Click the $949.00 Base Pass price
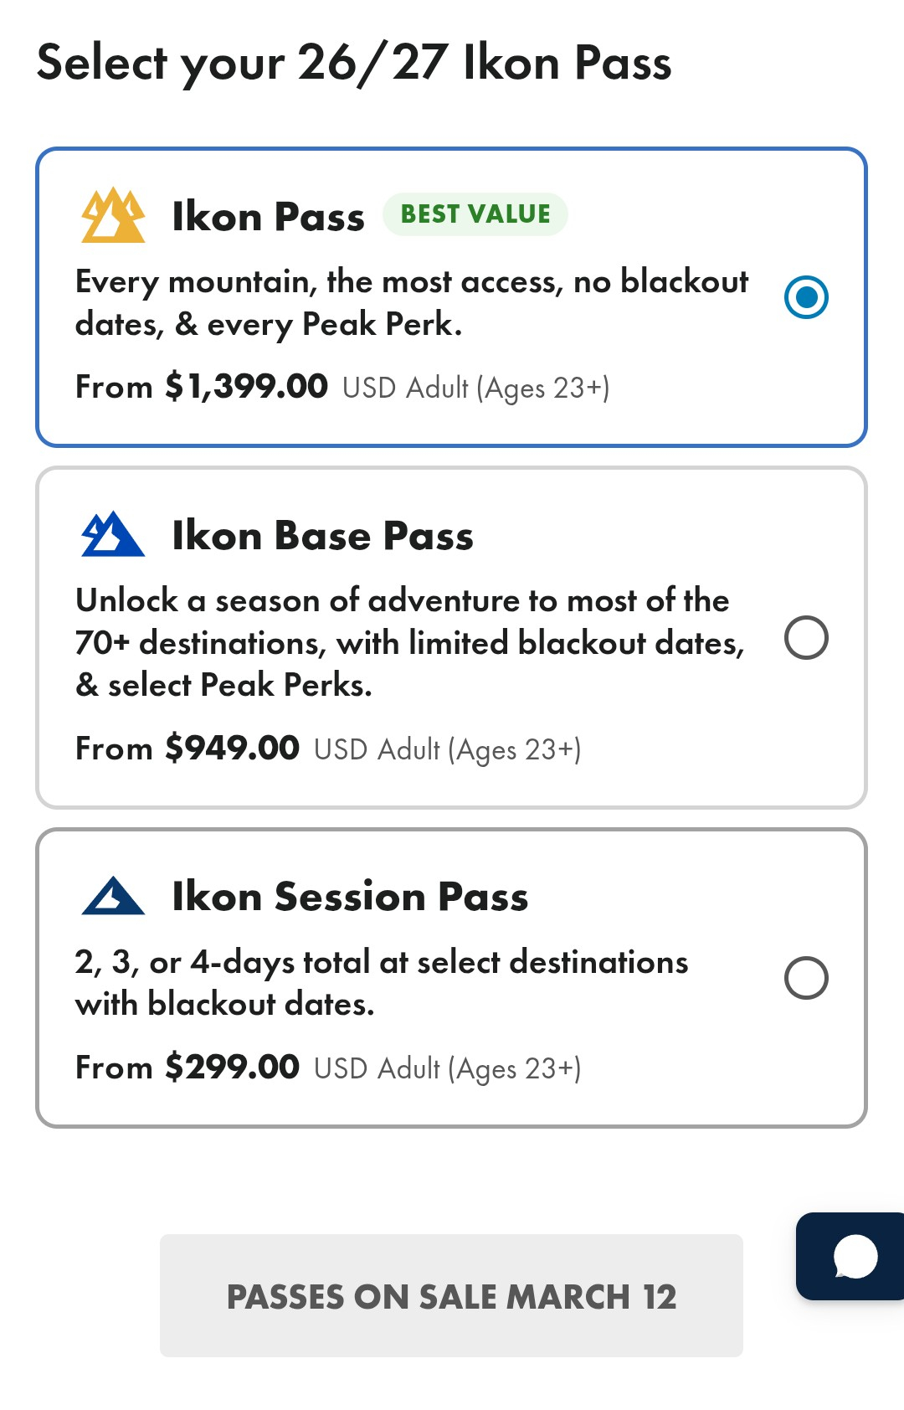Screen dimensions: 904x1410 click(232, 748)
